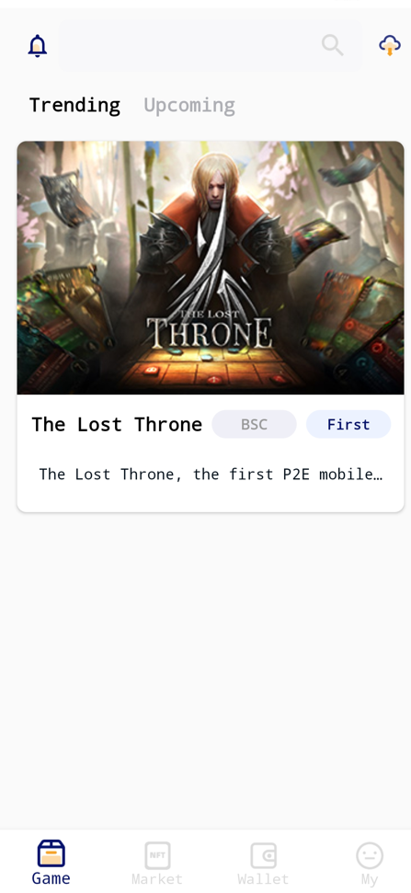Click The Lost Throne game title
Viewport: 411px width, 893px height.
point(117,424)
